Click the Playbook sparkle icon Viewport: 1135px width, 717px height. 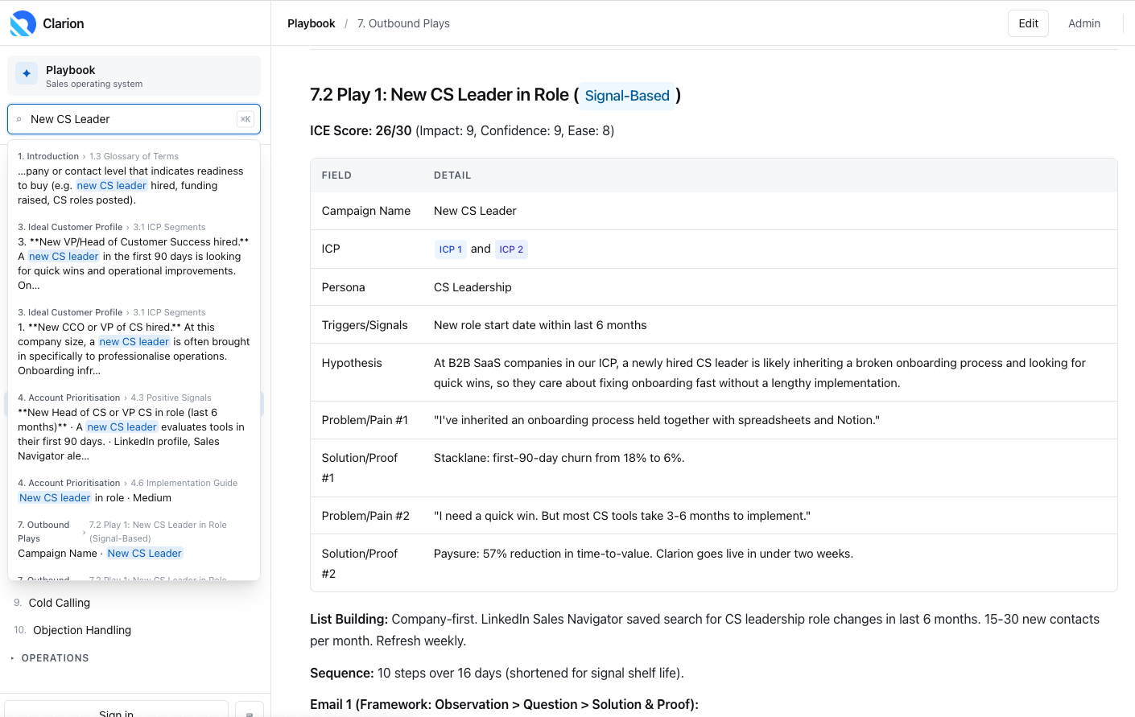pos(27,73)
